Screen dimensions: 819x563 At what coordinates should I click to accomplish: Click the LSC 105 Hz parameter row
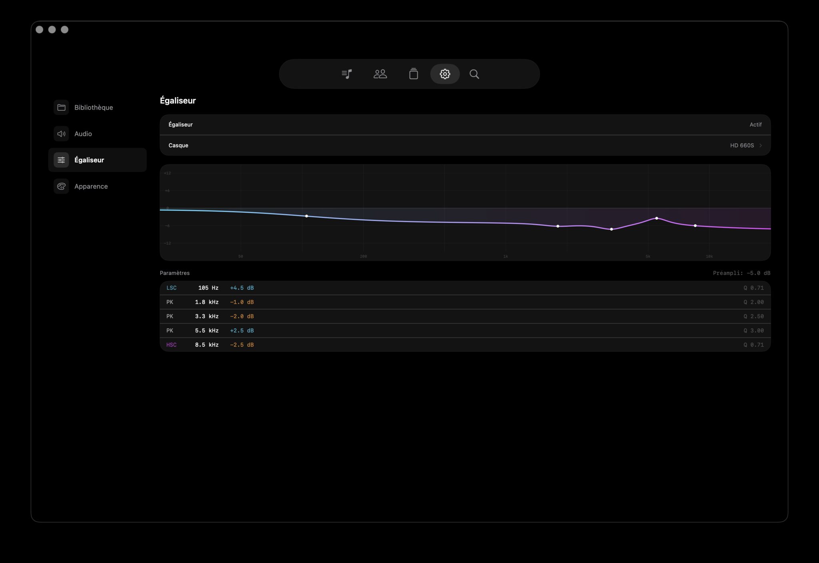465,288
